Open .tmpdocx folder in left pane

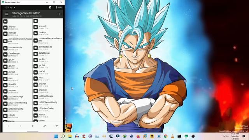pos(18,91)
